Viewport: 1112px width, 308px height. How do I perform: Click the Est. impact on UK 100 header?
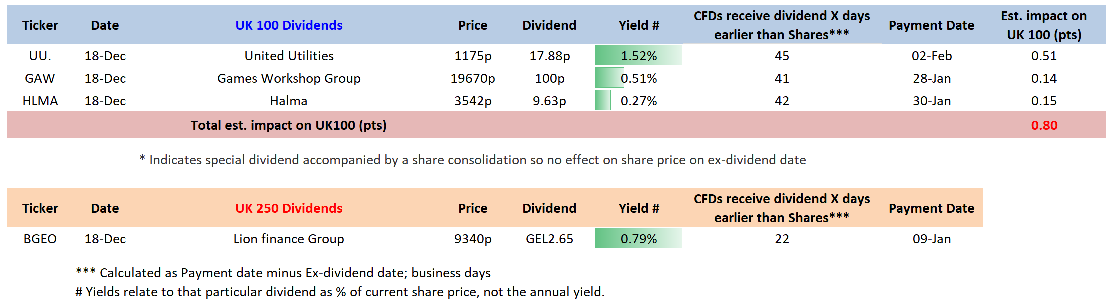1044,25
